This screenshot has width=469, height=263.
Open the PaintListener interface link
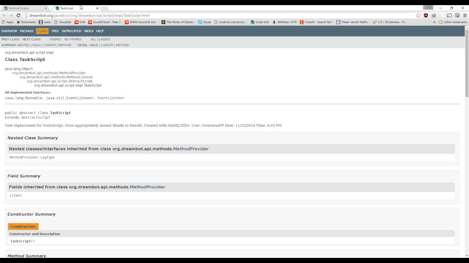point(111,98)
